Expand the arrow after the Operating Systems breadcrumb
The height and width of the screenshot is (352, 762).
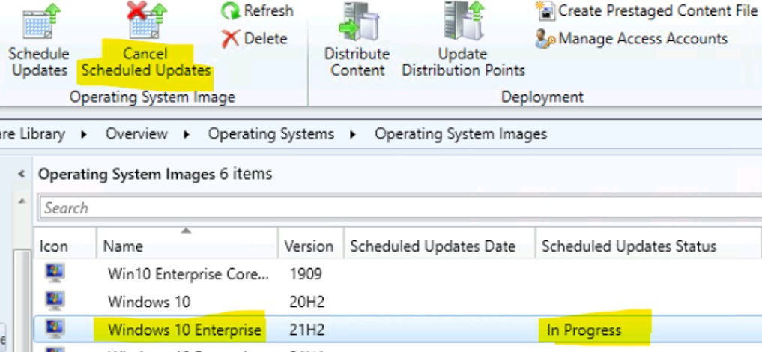[x=354, y=134]
